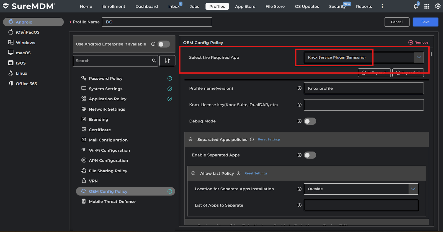Image resolution: width=443 pixels, height=232 pixels.
Task: Open settings gear icon in header
Action: pyautogui.click(x=438, y=6)
